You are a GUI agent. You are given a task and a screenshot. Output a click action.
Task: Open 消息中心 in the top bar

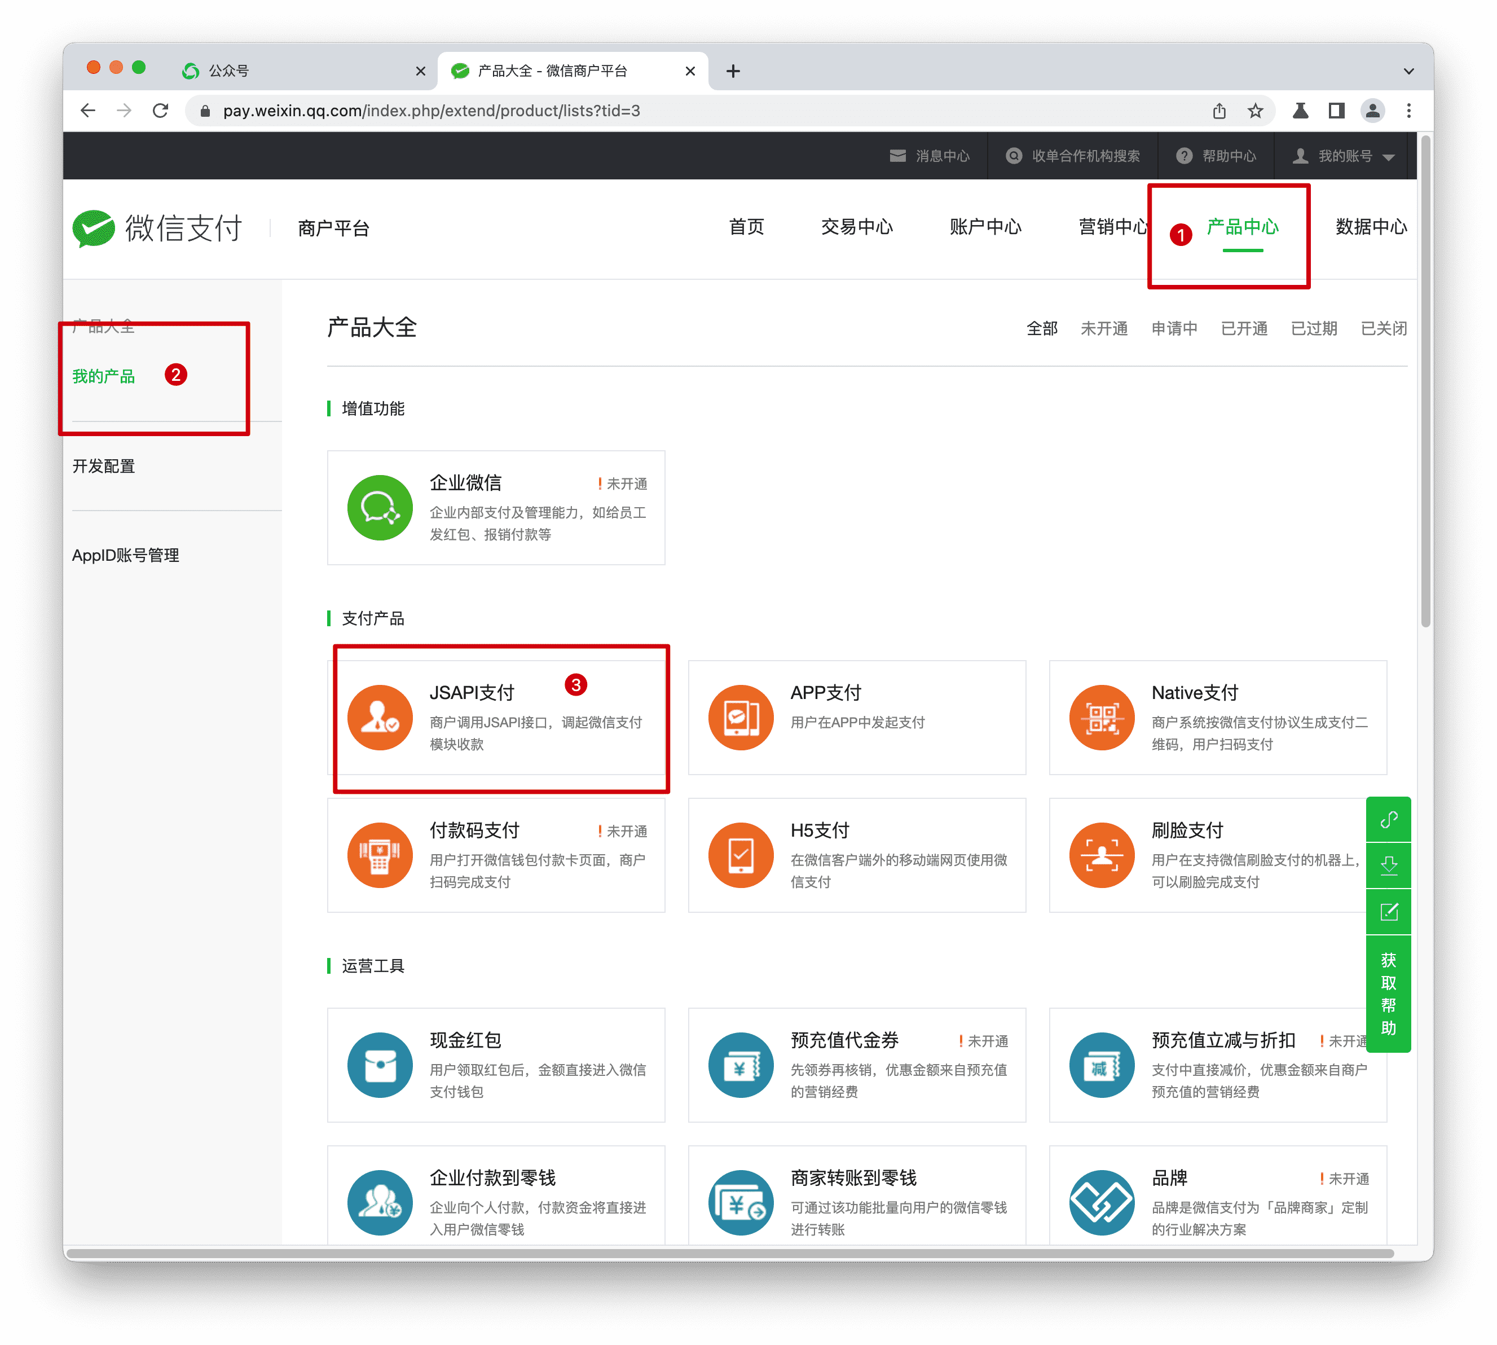[x=930, y=156]
